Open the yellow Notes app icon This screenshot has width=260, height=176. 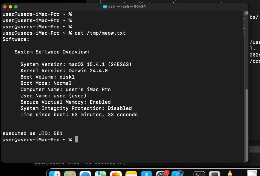tap(131, 174)
